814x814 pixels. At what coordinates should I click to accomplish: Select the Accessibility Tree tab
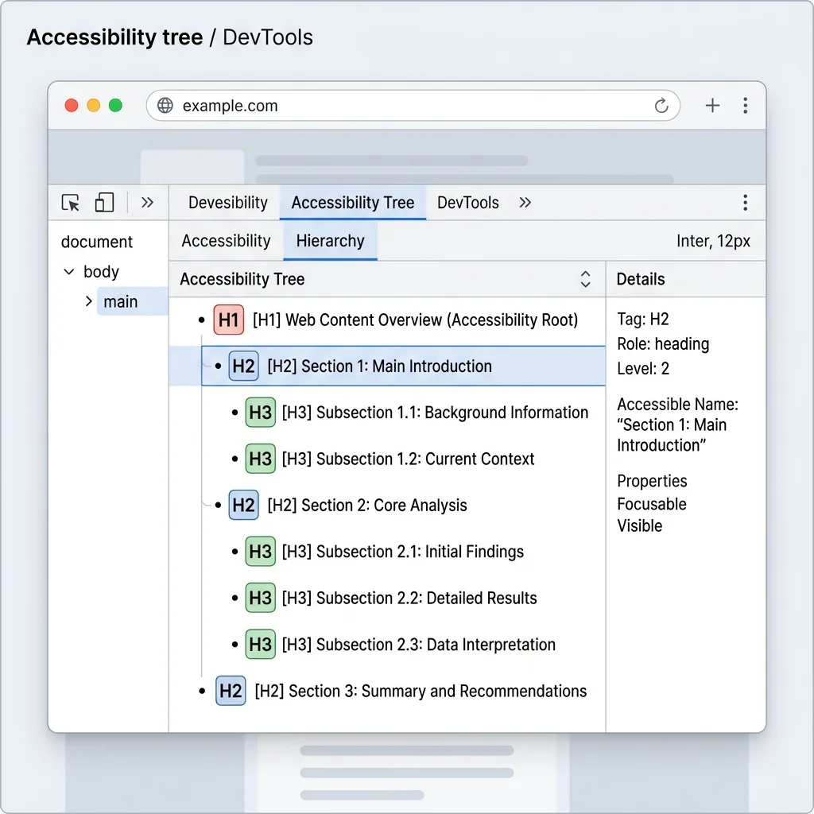[x=352, y=203]
